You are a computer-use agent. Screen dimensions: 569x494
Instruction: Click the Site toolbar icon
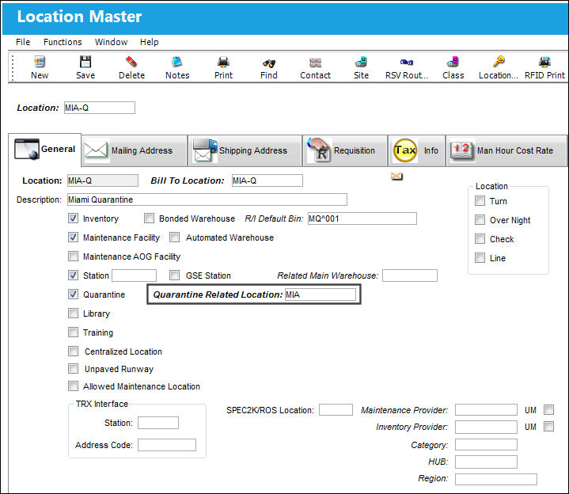coord(361,62)
